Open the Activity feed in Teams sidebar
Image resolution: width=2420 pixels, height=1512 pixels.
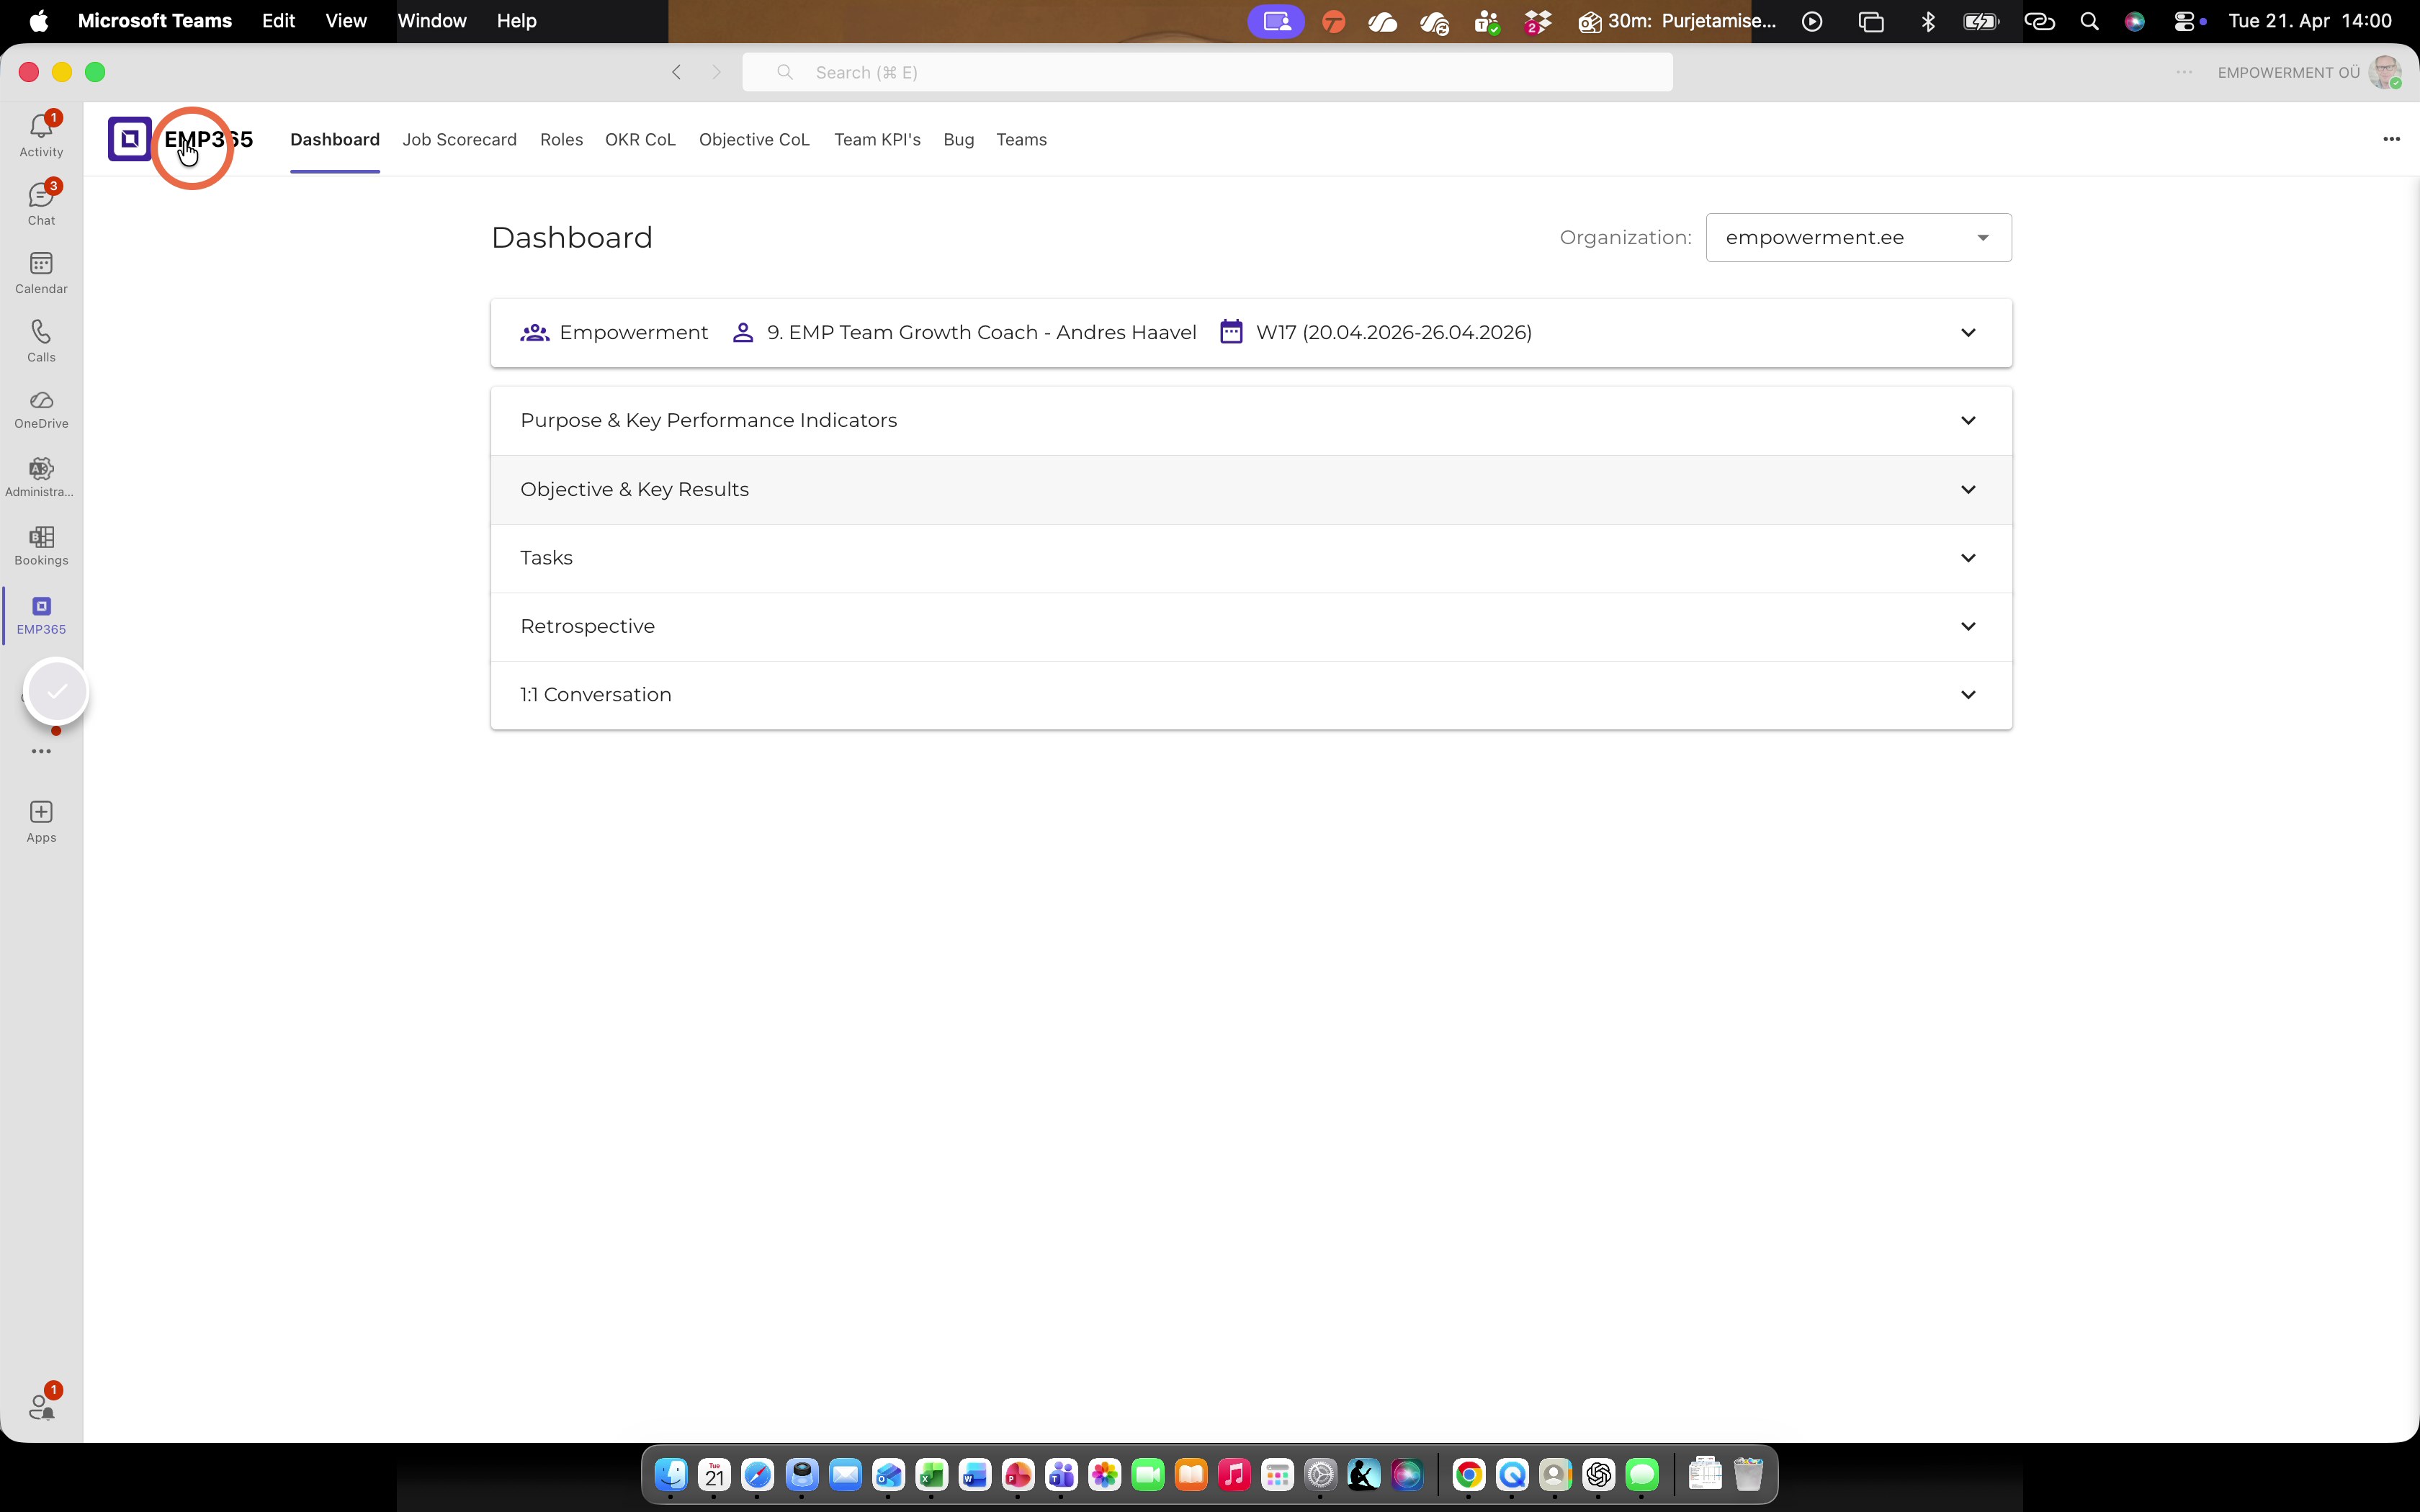pos(41,135)
